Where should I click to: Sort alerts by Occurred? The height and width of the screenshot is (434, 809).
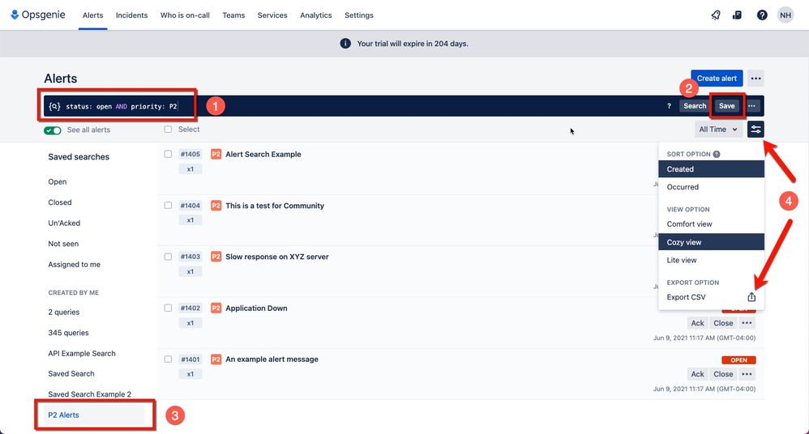point(711,187)
